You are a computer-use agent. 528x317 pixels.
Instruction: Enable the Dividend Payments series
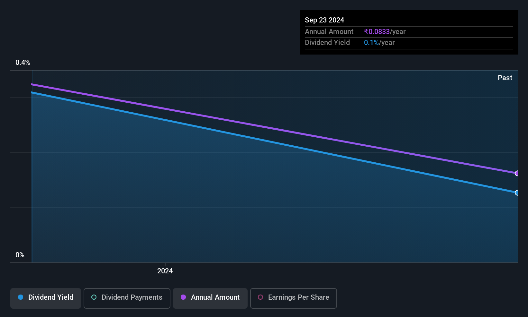click(x=127, y=298)
